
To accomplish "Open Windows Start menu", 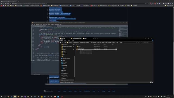I will 2,97.
